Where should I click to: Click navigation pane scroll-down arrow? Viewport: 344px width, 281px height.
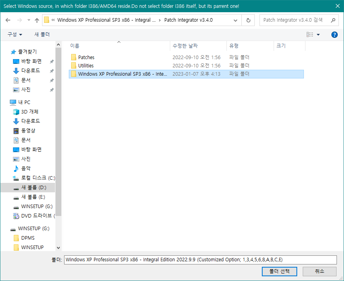(58, 248)
